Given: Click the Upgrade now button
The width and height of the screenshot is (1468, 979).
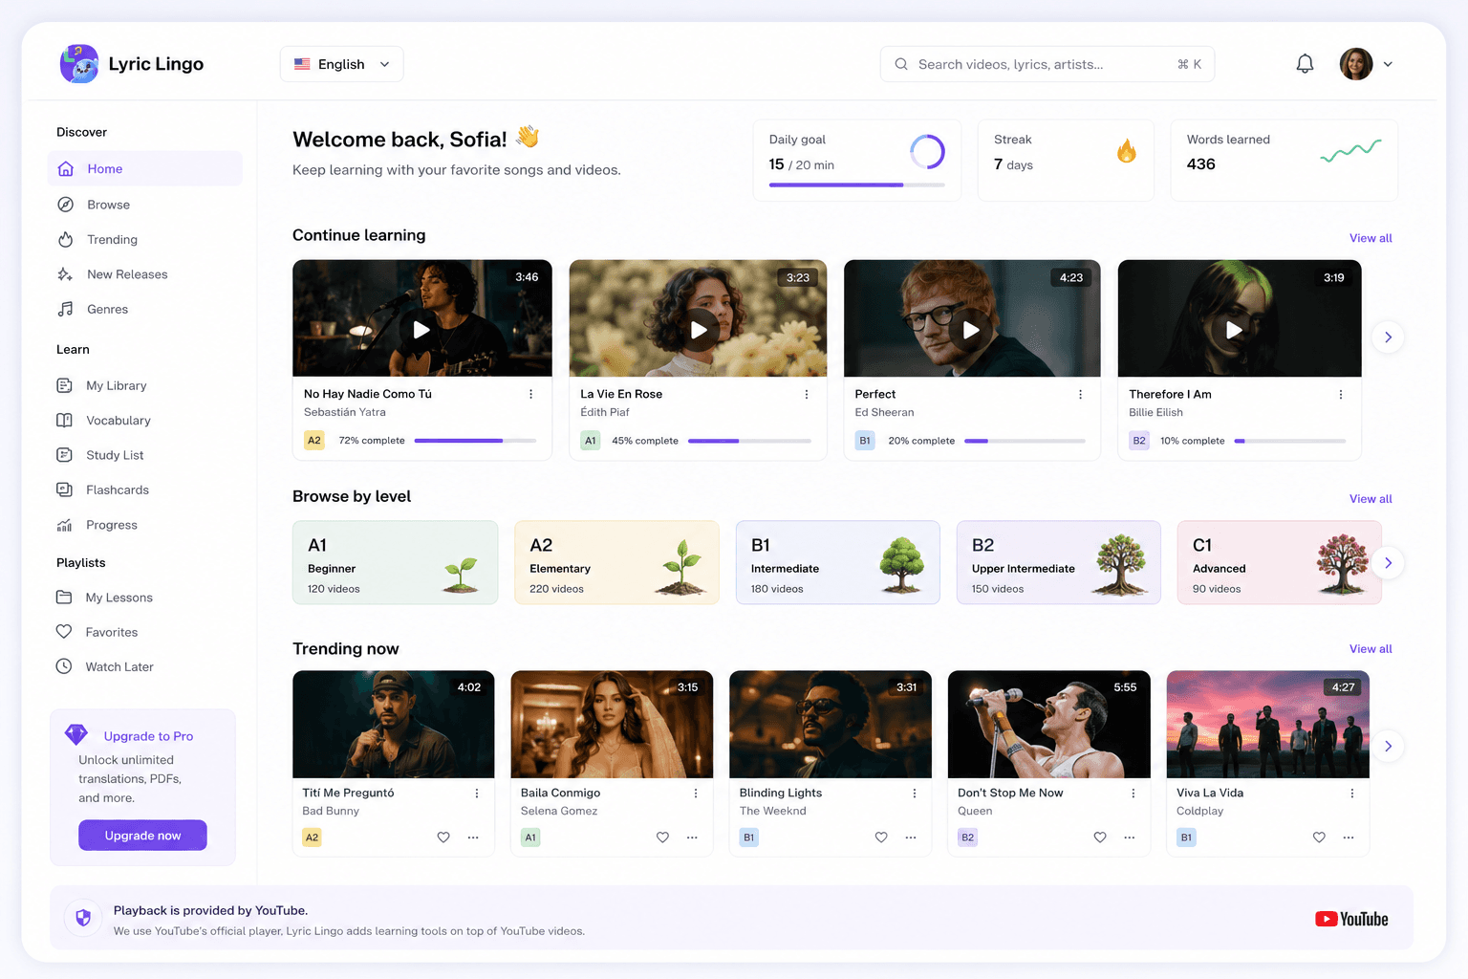Looking at the screenshot, I should coord(142,835).
